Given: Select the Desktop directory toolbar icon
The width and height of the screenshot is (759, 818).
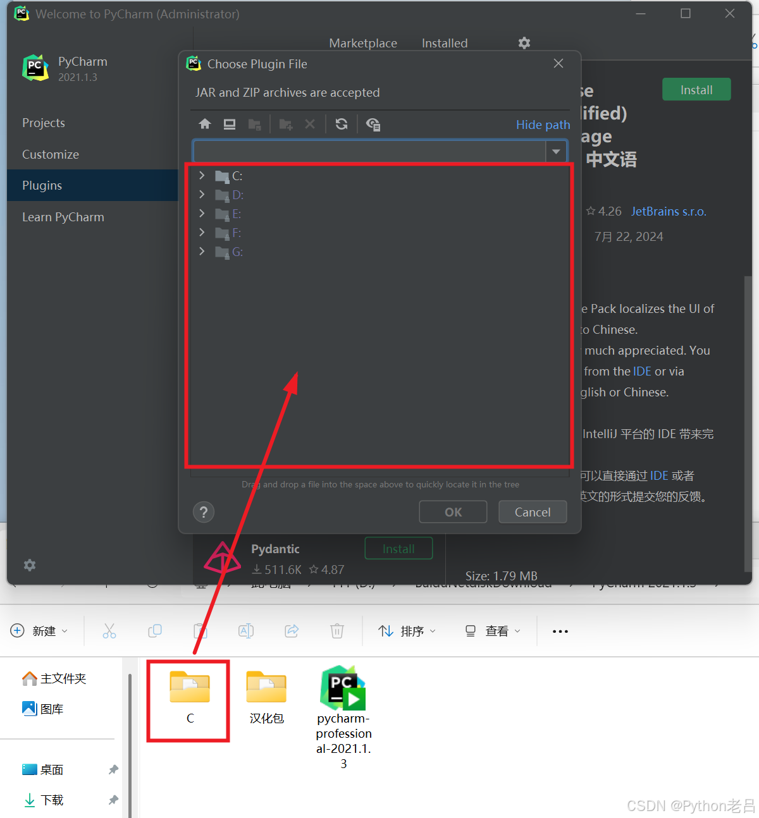Looking at the screenshot, I should [230, 124].
